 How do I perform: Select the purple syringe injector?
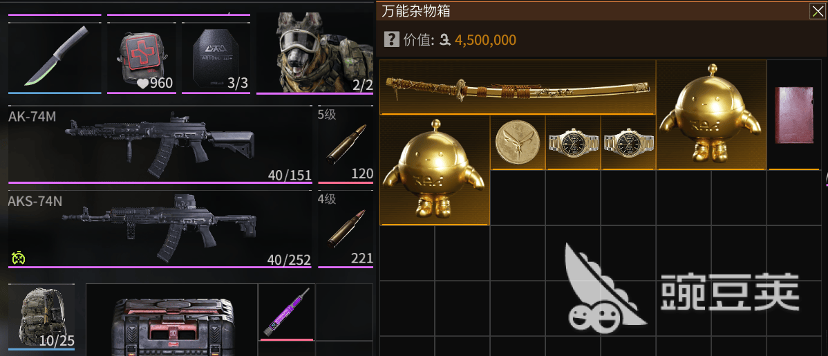(x=287, y=312)
